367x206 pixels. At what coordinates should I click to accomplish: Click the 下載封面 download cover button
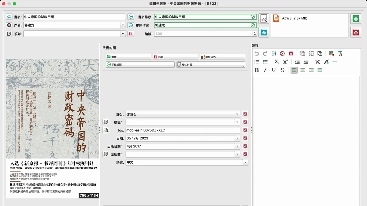pos(140,65)
